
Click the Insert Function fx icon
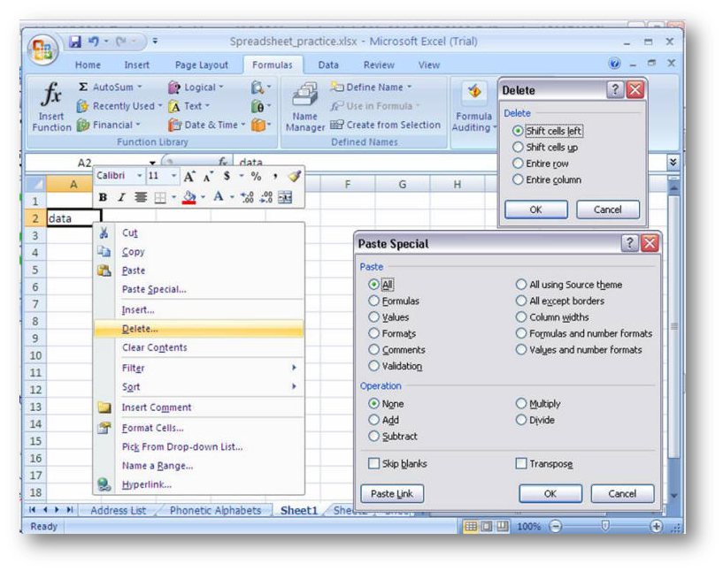tap(51, 95)
